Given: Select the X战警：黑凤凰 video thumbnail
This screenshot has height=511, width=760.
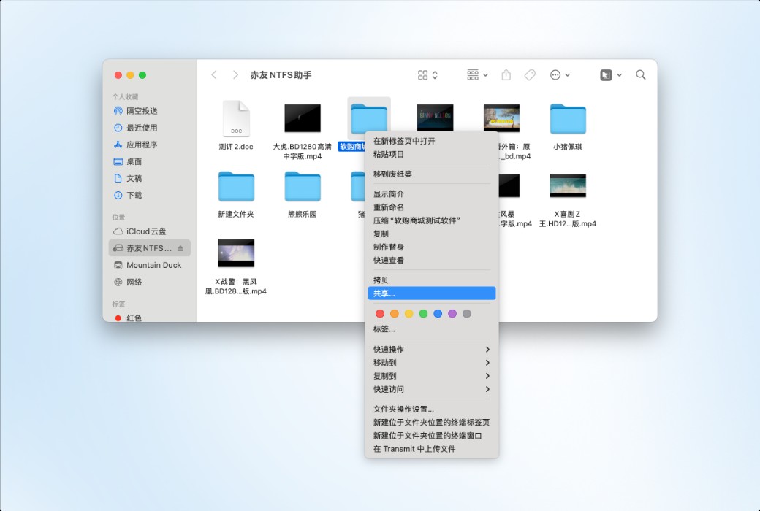Looking at the screenshot, I should click(236, 253).
